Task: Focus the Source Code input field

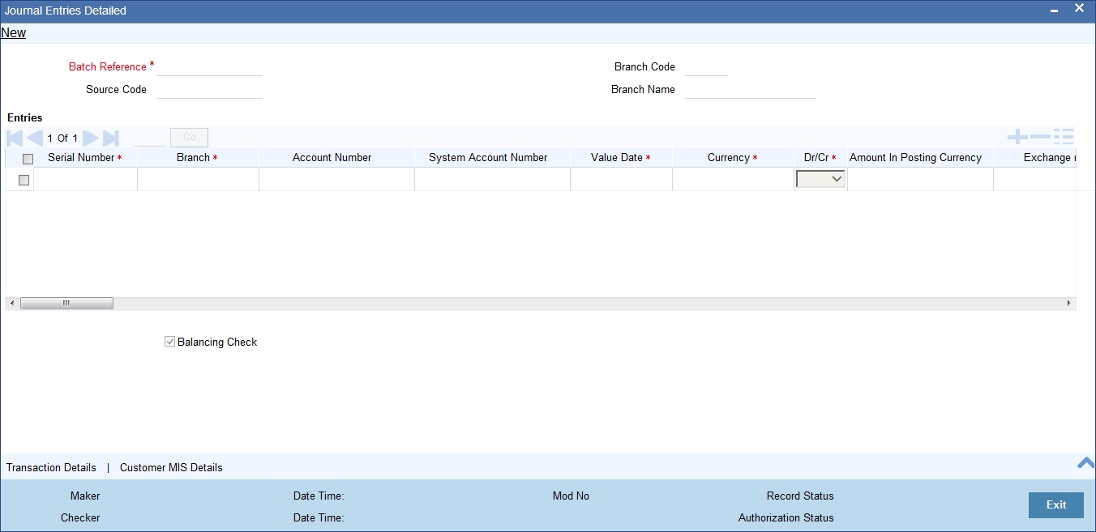Action: [209, 90]
